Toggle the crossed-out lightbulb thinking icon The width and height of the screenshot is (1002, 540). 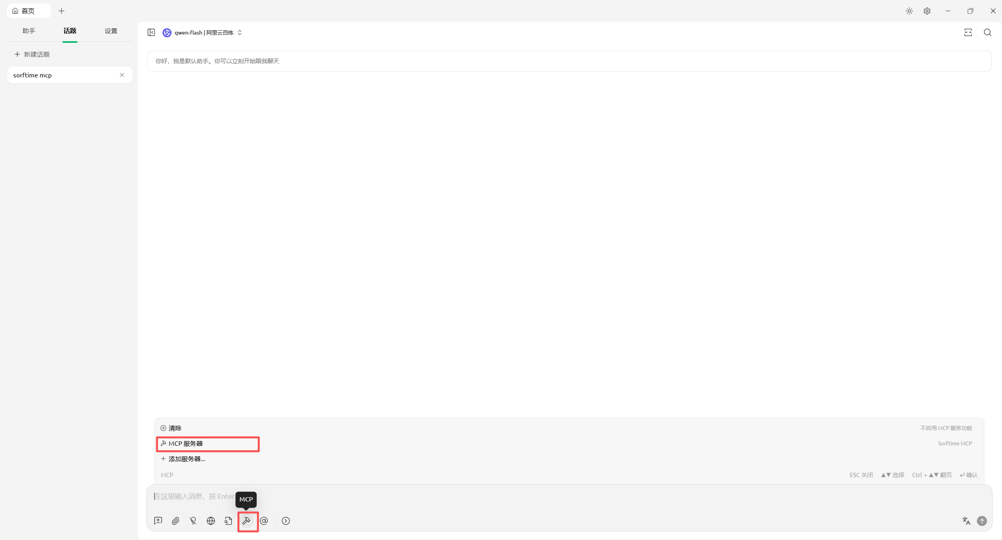coord(193,521)
